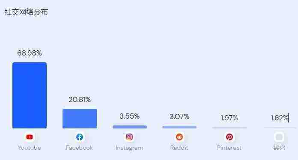Image resolution: width=298 pixels, height=160 pixels.
Task: Click the gray 其它 placeholder icon
Action: pyautogui.click(x=279, y=137)
